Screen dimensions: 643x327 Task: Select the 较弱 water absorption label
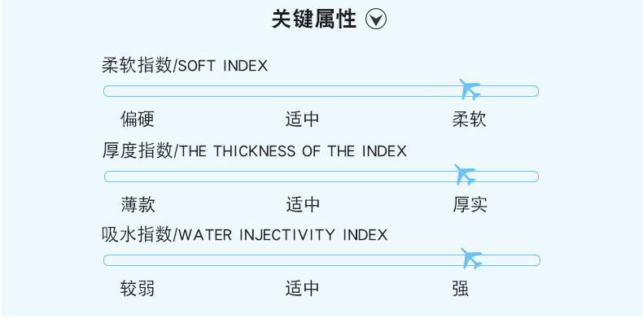click(138, 289)
